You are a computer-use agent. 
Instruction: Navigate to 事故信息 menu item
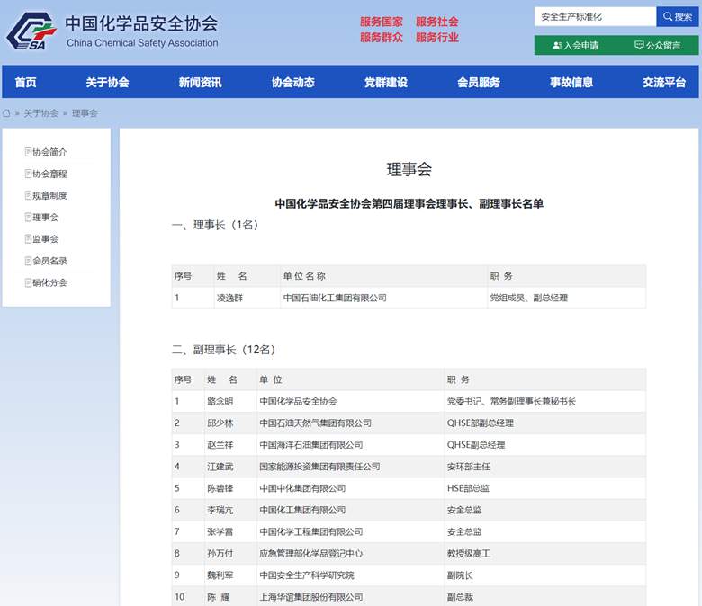coord(571,83)
